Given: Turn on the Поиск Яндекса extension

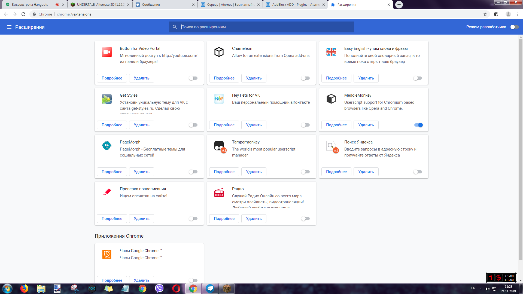Looking at the screenshot, I should (x=418, y=172).
